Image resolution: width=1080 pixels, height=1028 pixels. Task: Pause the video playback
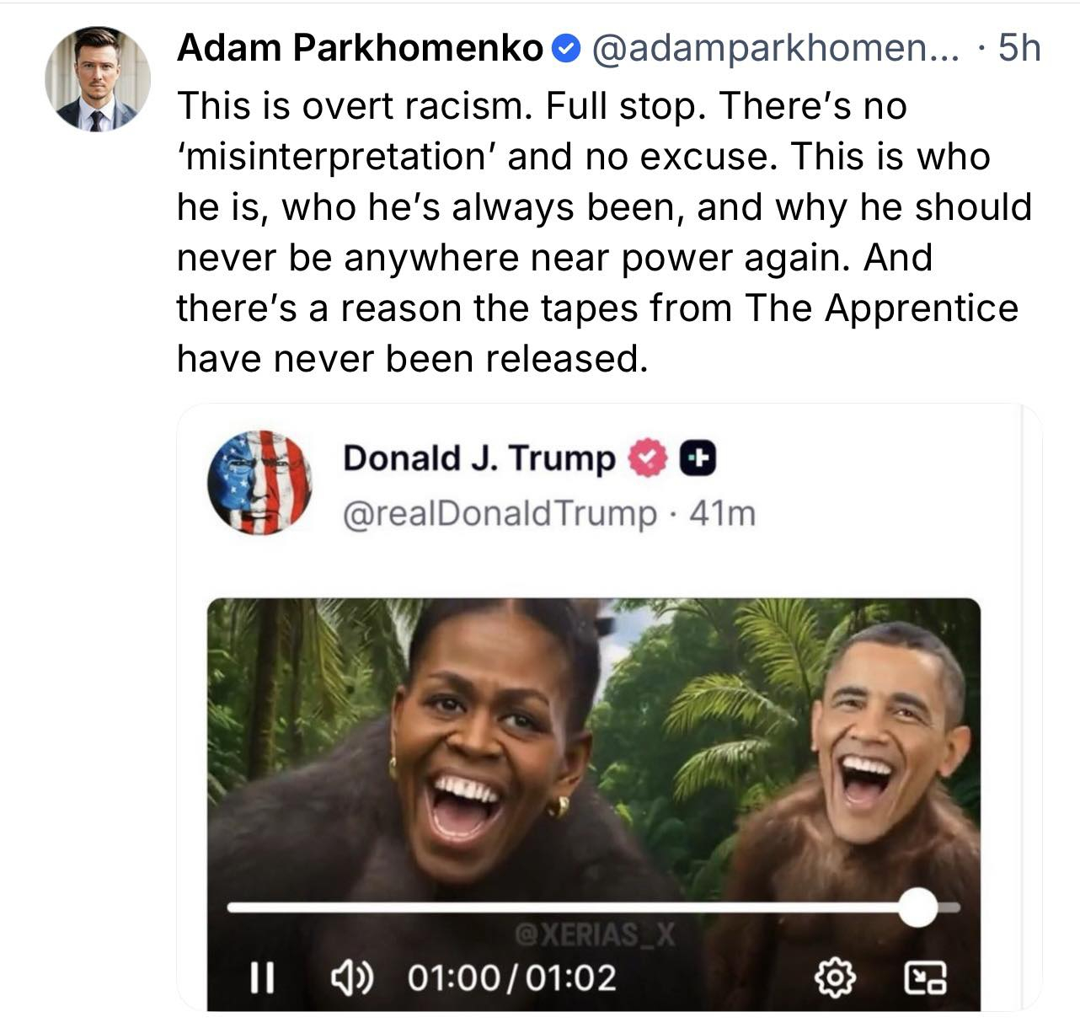click(x=264, y=977)
